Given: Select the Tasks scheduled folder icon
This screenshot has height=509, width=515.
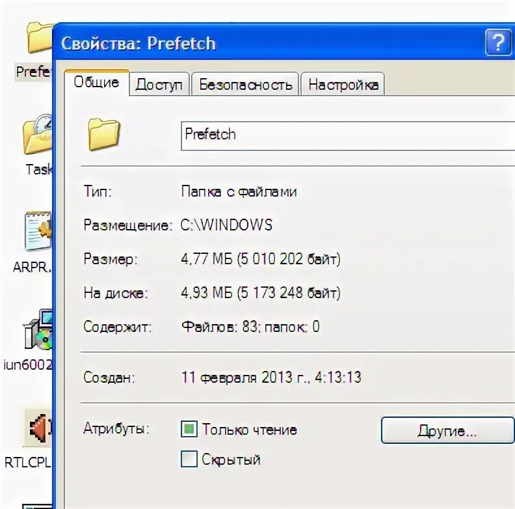Looking at the screenshot, I should tap(37, 135).
